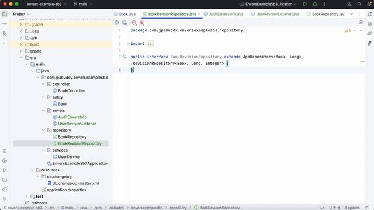Click the enversexamplesb3 breadcrumb

(x=147, y=208)
